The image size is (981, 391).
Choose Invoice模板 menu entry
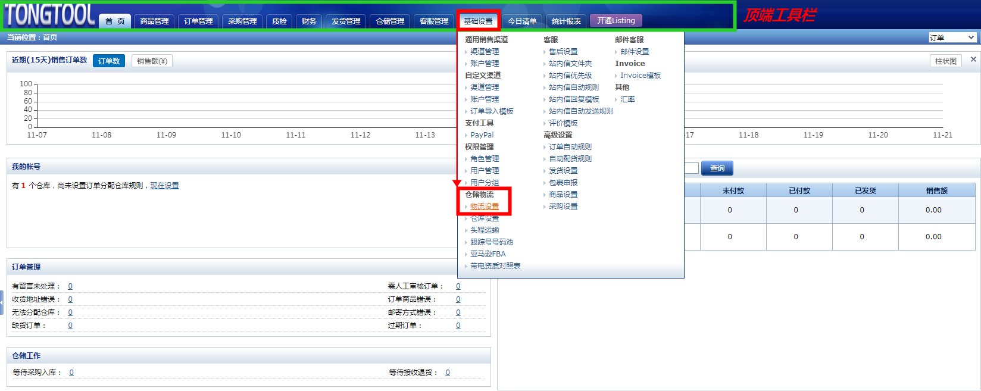pyautogui.click(x=640, y=76)
